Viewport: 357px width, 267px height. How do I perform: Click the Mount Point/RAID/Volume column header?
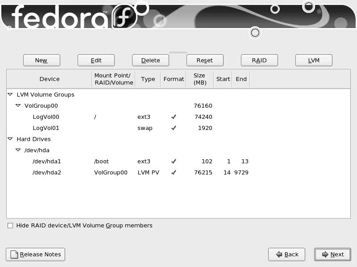pos(114,79)
